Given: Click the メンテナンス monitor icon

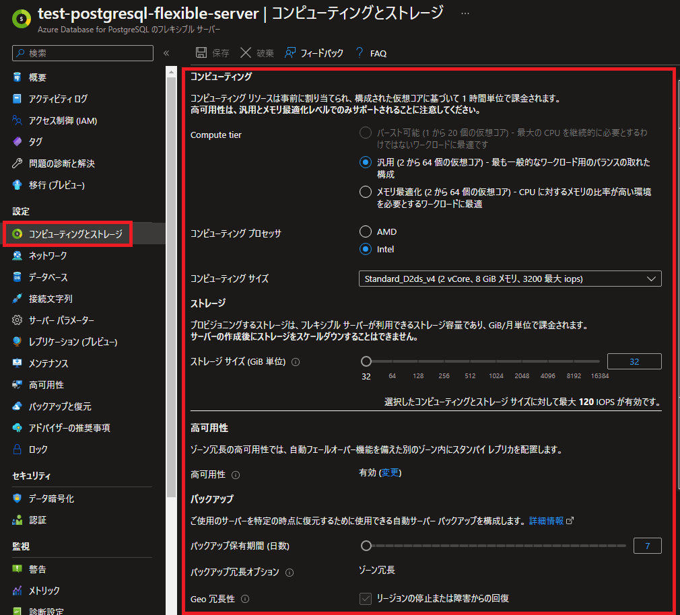Looking at the screenshot, I should [x=17, y=363].
